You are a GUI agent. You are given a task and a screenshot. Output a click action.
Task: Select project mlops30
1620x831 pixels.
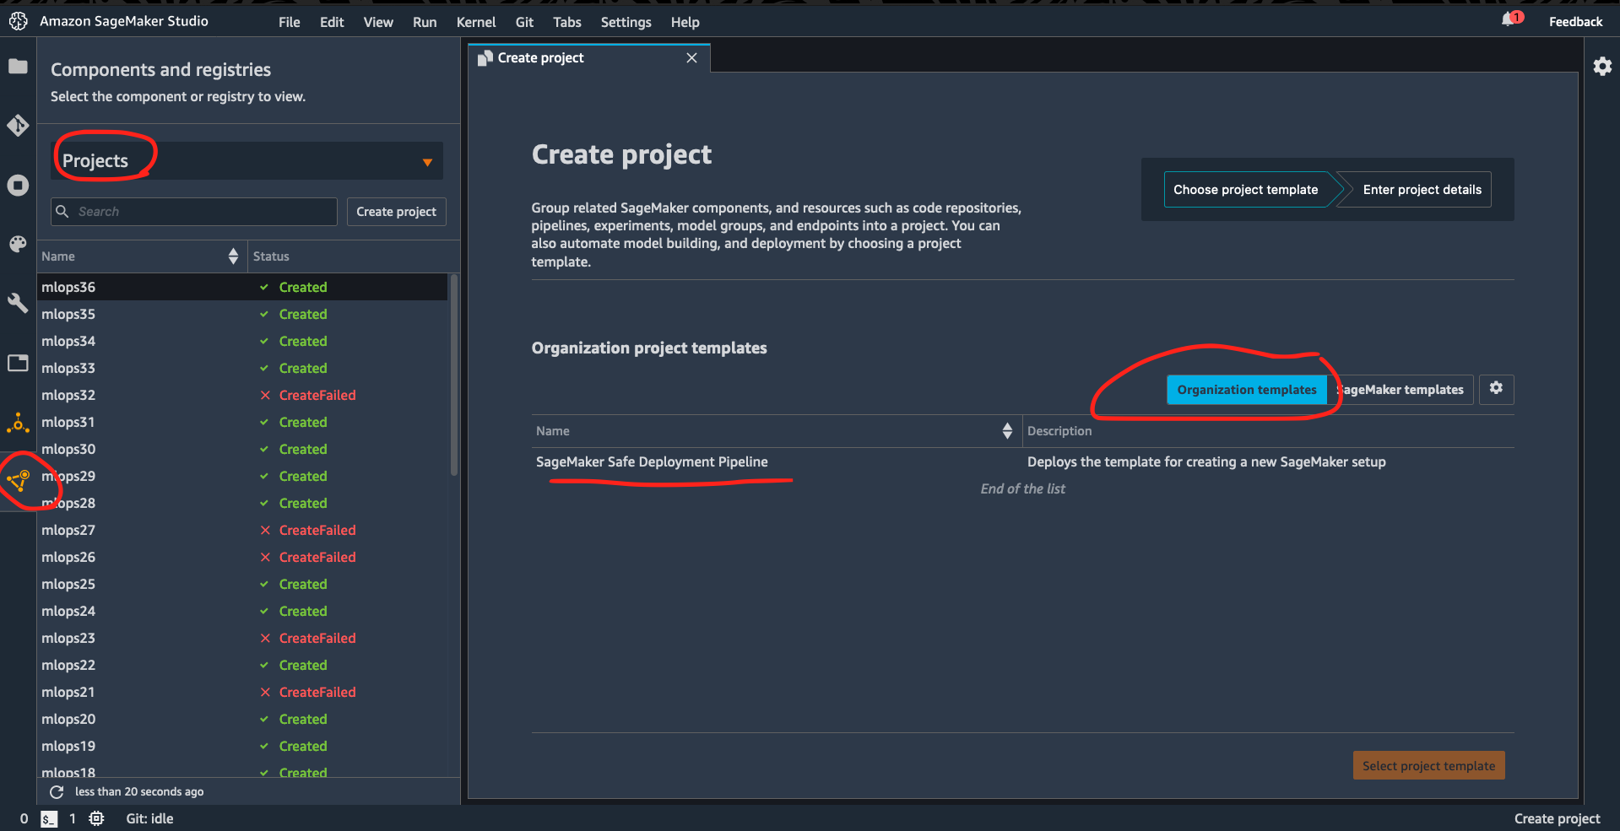pos(242,449)
